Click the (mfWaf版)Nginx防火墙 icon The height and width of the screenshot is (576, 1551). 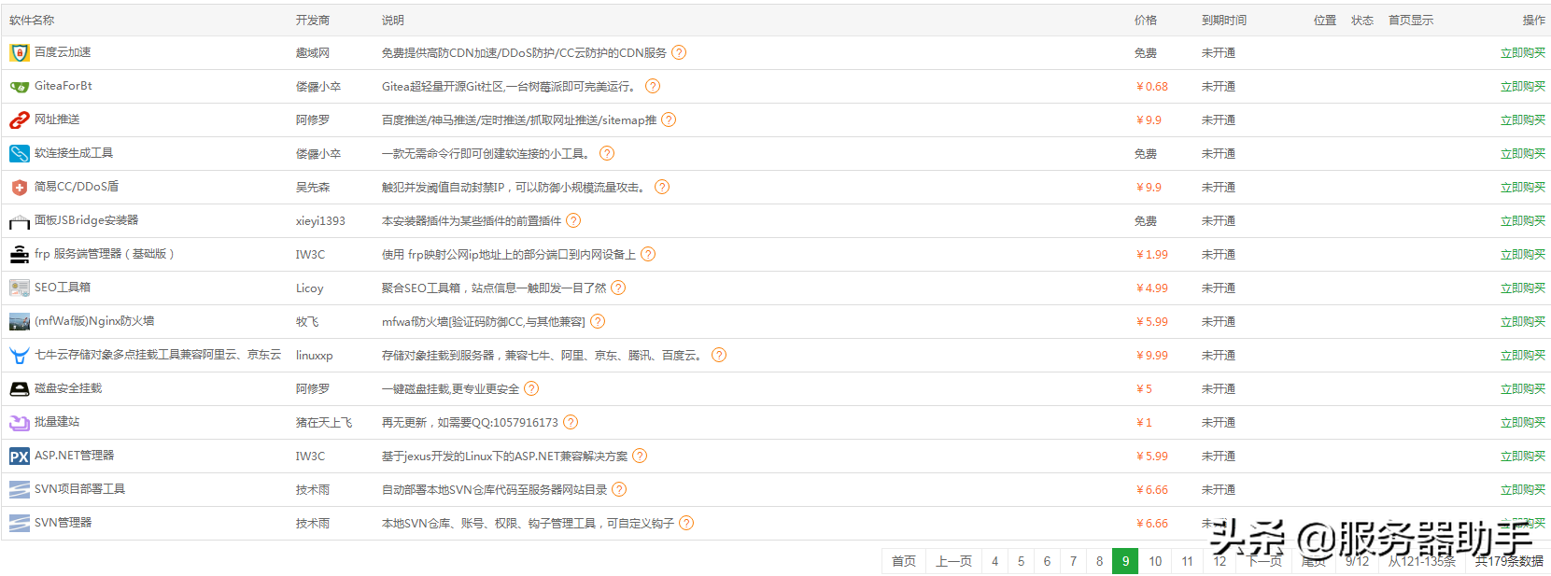tap(20, 322)
